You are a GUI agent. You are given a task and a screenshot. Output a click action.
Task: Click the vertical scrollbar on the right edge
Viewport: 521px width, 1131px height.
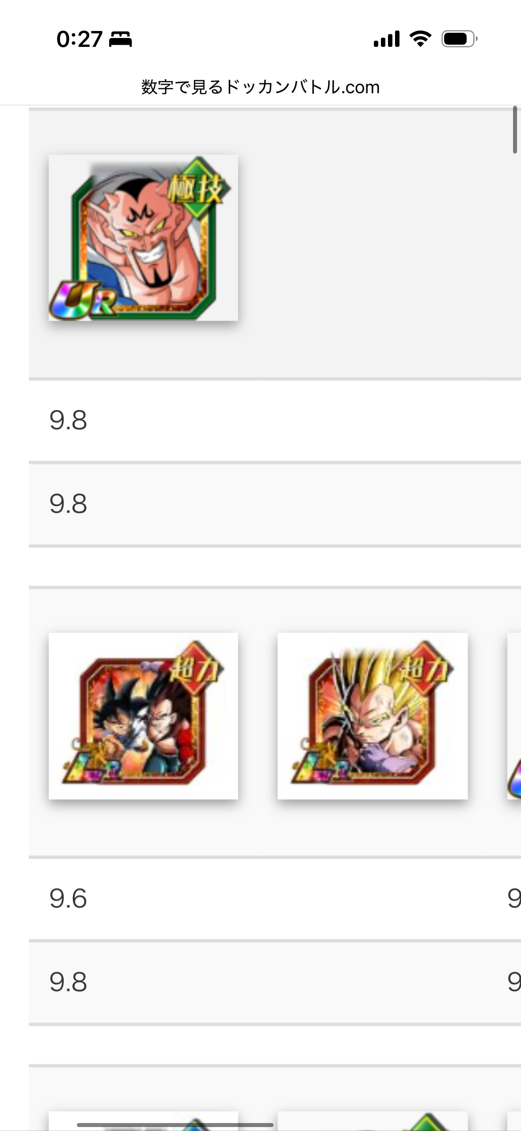(515, 130)
